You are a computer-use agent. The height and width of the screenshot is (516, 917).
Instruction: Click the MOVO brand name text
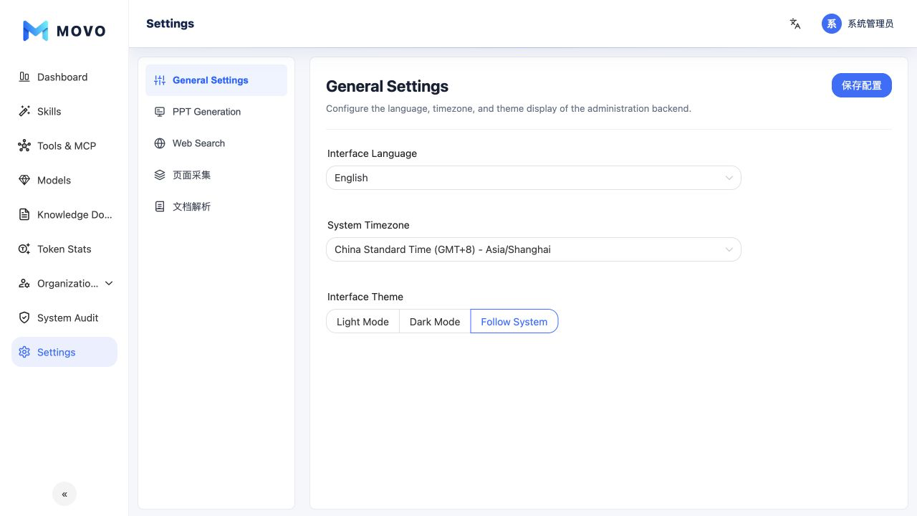pos(81,31)
